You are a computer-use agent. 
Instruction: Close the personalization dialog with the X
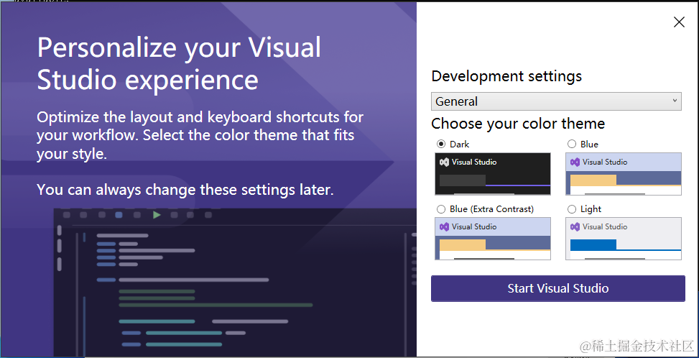(679, 22)
